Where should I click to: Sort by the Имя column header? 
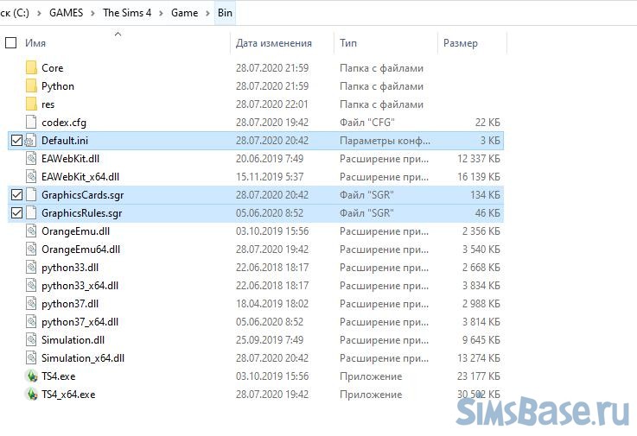[x=35, y=43]
